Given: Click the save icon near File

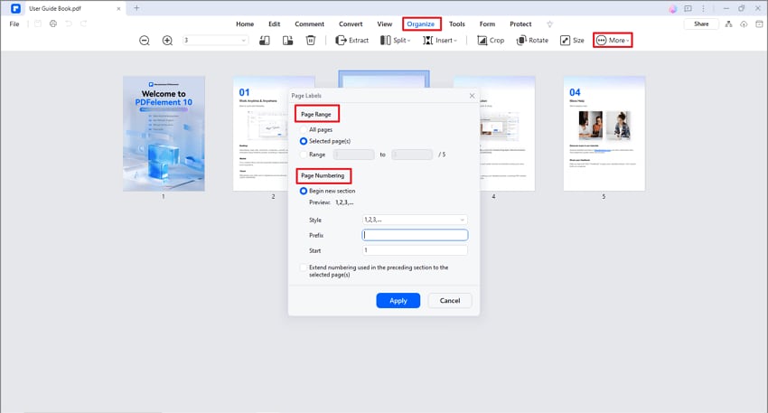Looking at the screenshot, I should [x=38, y=23].
